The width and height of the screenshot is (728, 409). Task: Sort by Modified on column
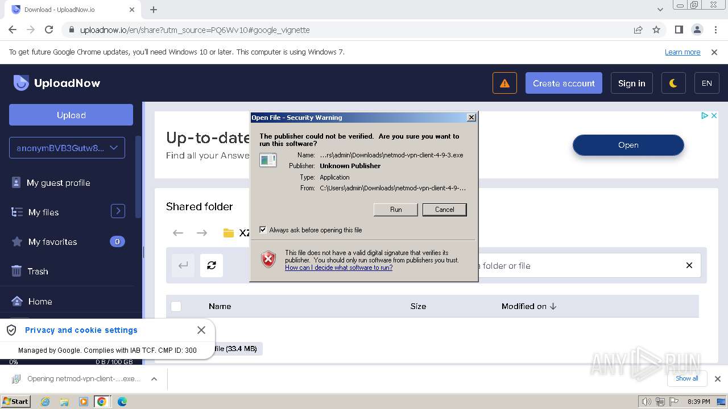point(529,306)
